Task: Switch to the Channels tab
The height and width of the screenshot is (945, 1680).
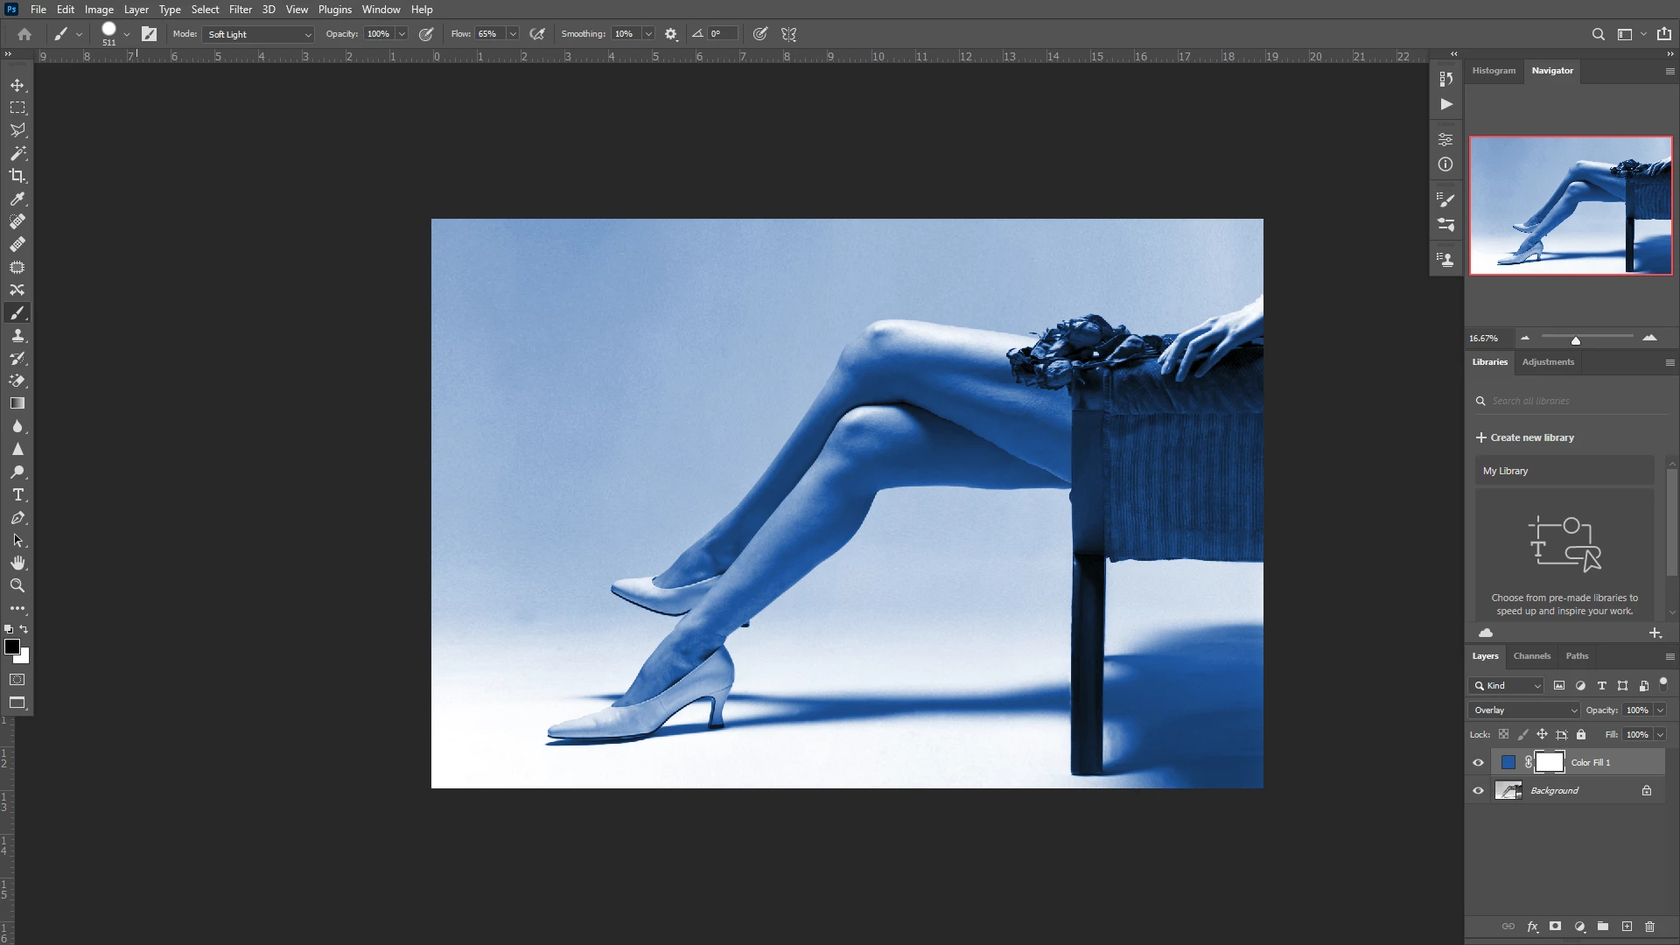Action: click(1531, 656)
